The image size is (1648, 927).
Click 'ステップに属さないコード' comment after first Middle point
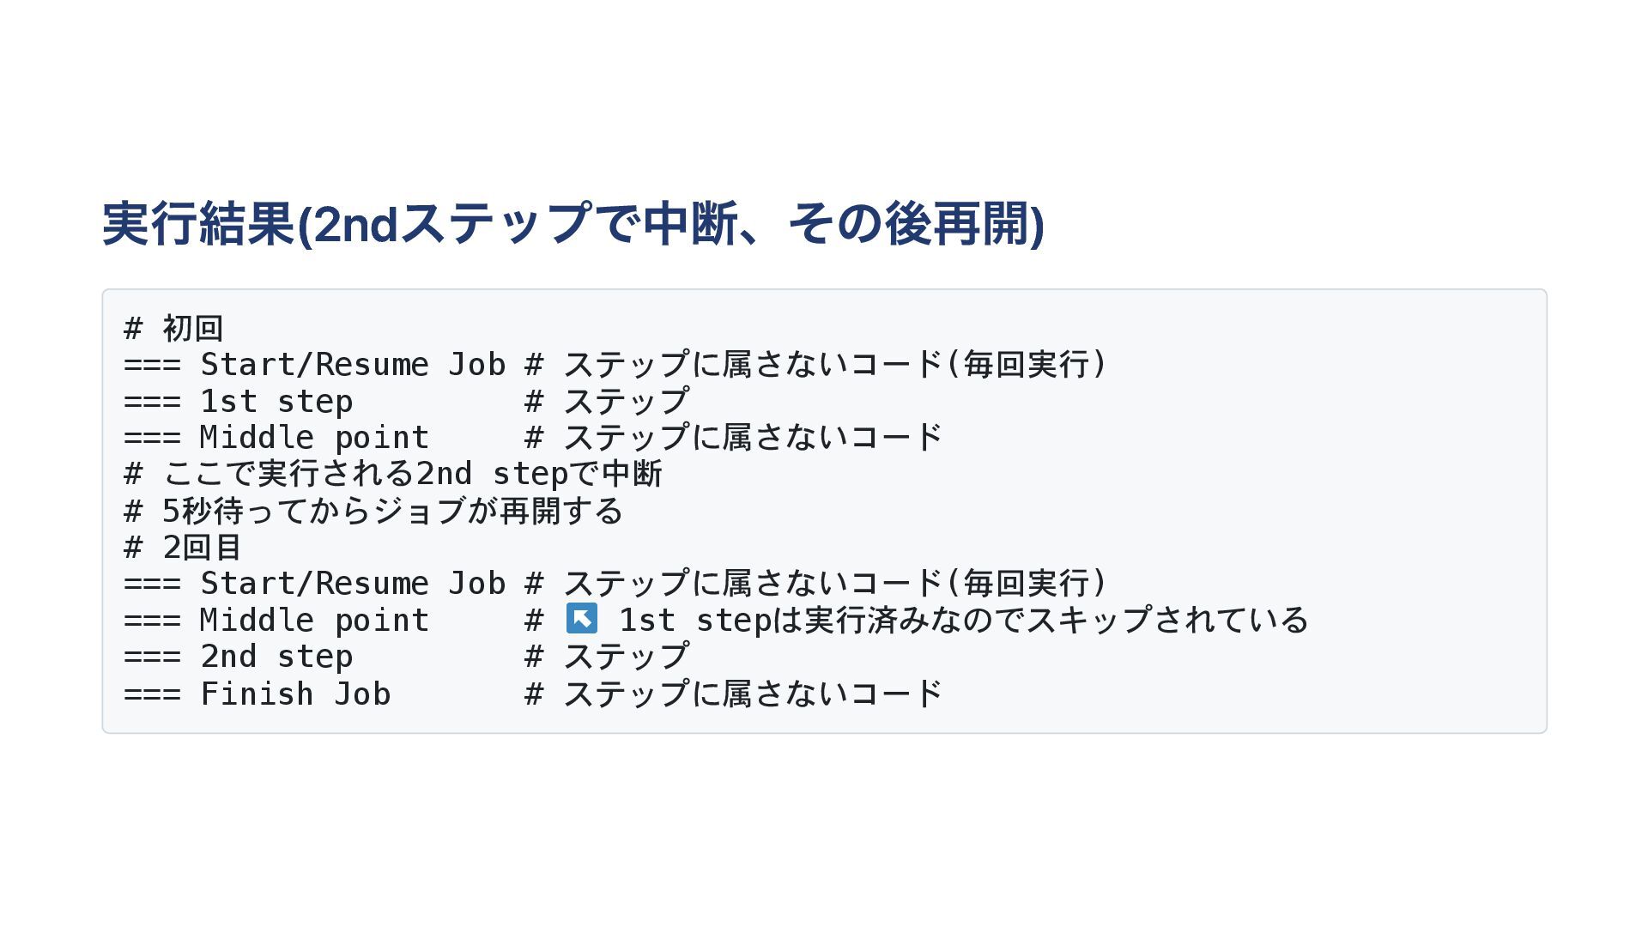tap(752, 438)
